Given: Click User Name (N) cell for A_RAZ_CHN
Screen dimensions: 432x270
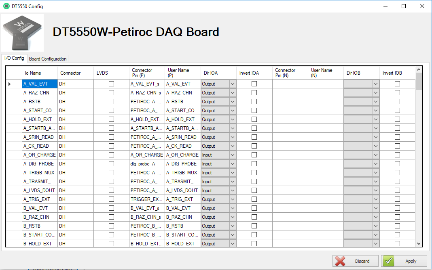Looking at the screenshot, I should (326, 93).
